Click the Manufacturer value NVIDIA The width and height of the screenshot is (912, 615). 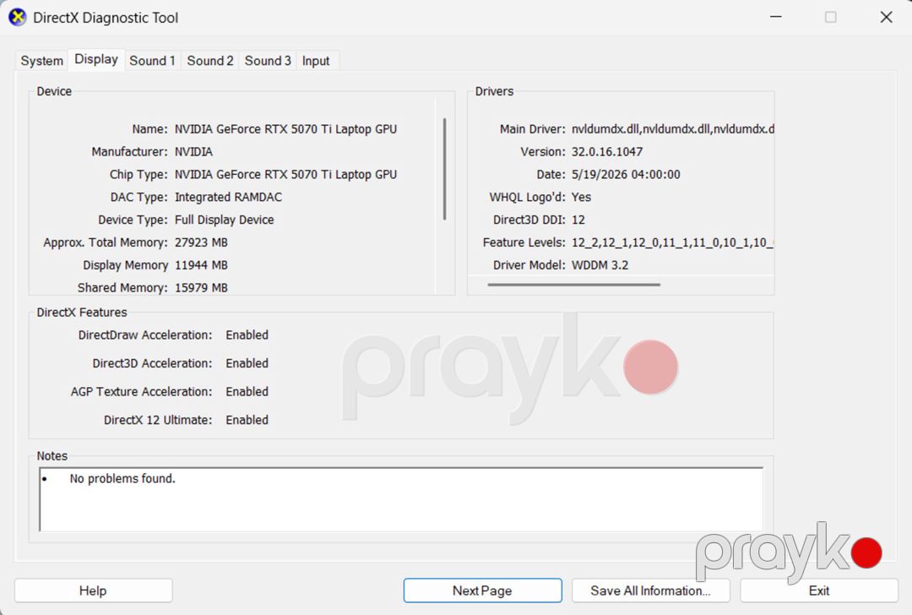[193, 152]
